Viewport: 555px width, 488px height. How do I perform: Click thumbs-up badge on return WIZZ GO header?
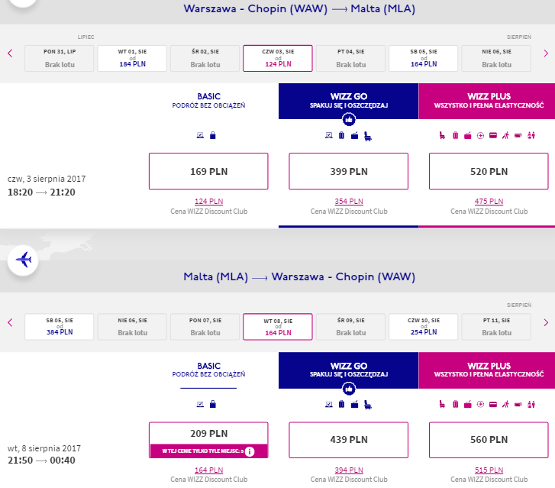coord(349,389)
